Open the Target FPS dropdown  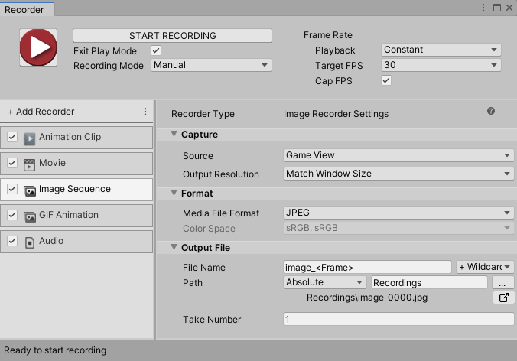441,65
